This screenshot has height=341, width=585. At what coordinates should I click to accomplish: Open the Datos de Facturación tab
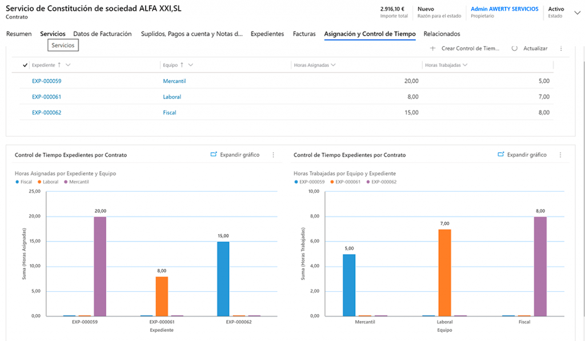102,34
